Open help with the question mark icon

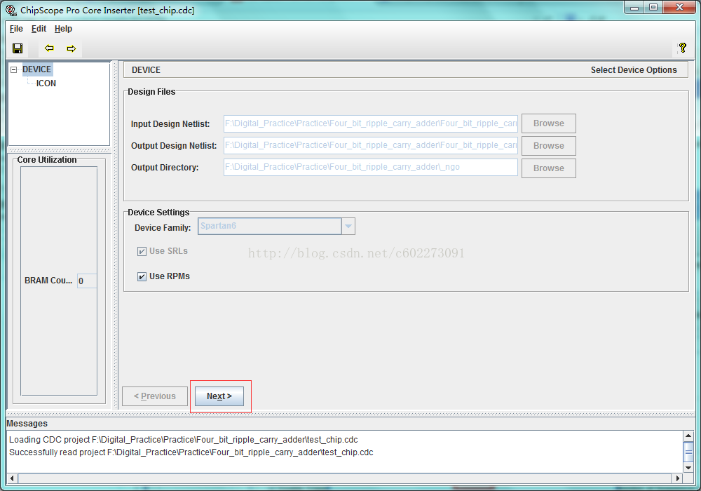pos(682,48)
